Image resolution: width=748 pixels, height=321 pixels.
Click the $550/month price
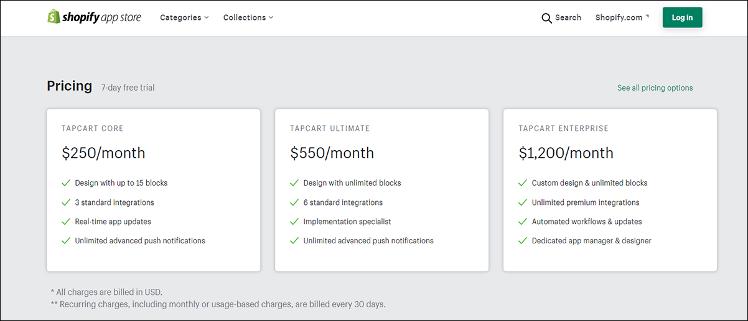332,153
